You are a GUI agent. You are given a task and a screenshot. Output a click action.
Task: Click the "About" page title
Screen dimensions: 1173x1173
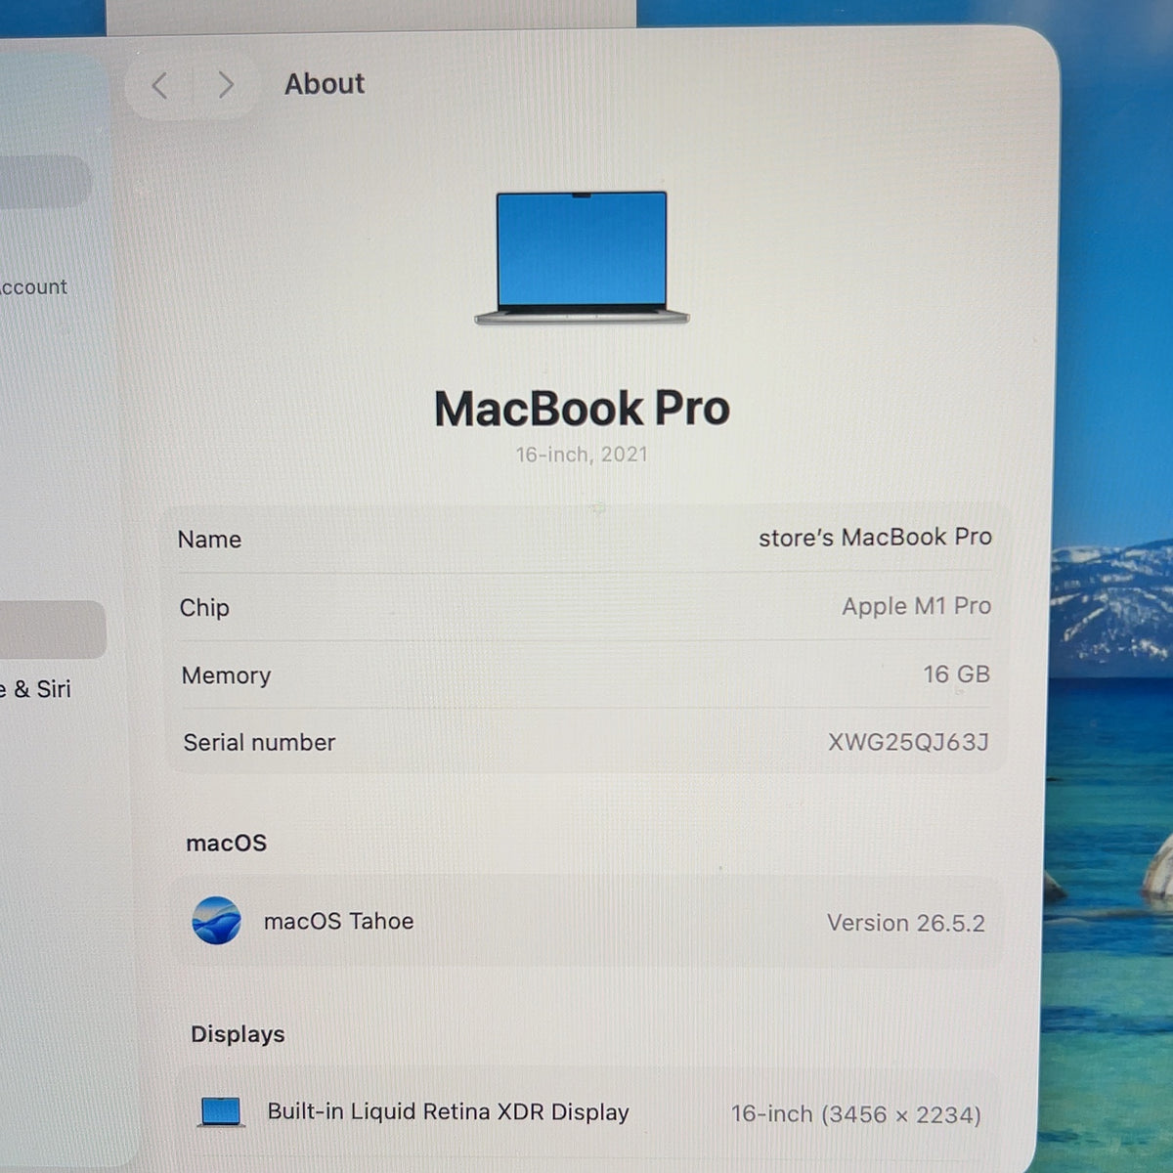[x=325, y=84]
